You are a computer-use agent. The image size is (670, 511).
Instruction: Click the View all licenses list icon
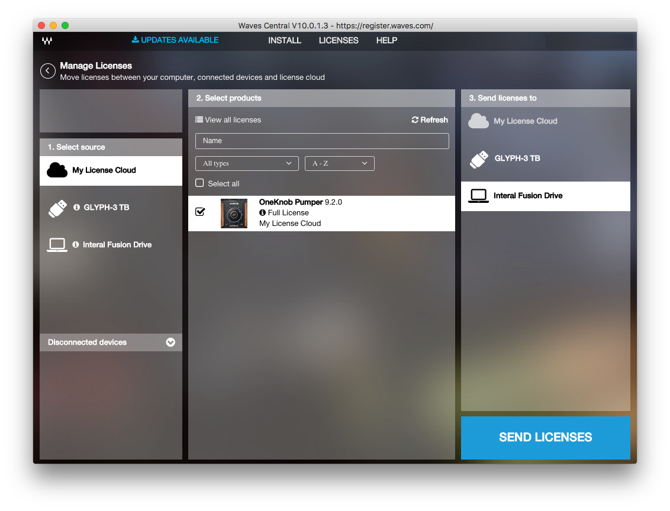pos(199,119)
